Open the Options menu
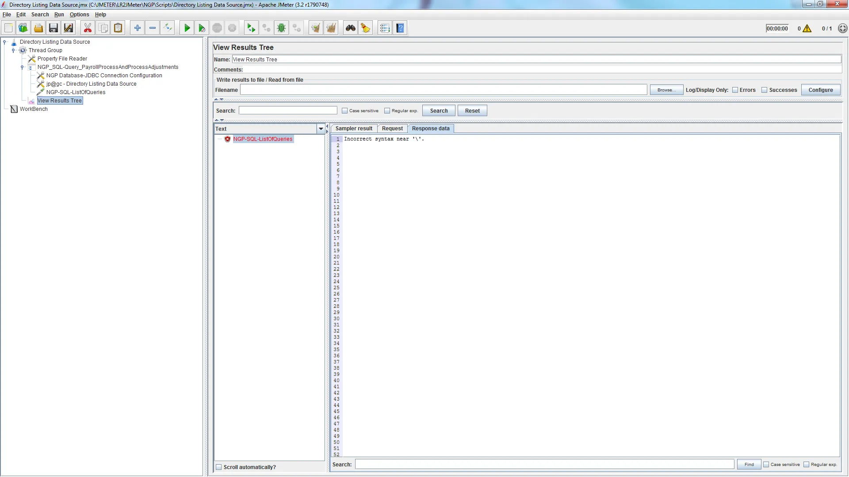 pos(79,15)
